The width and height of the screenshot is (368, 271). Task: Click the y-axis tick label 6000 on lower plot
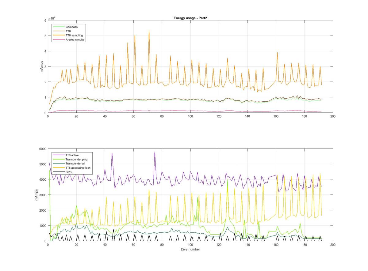click(43, 149)
